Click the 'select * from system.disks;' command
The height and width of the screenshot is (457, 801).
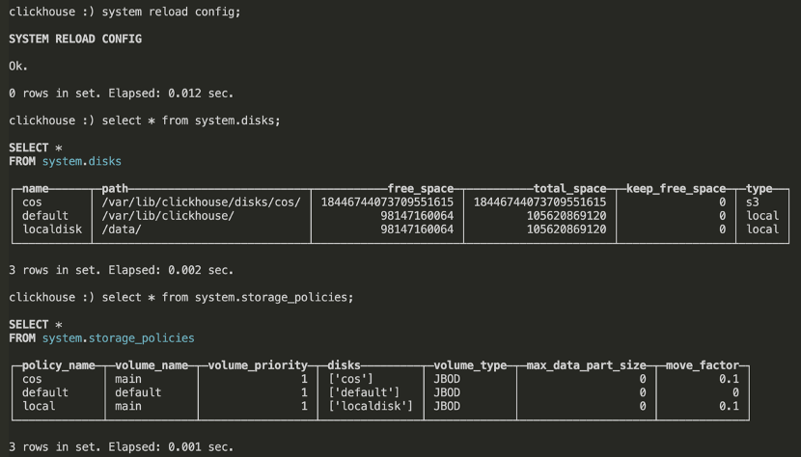(191, 121)
